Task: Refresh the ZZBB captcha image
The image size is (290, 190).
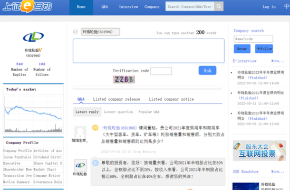Action: pyautogui.click(x=124, y=80)
